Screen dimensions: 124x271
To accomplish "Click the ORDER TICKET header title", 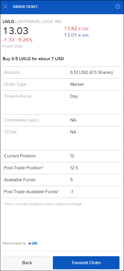I will pos(25,7).
